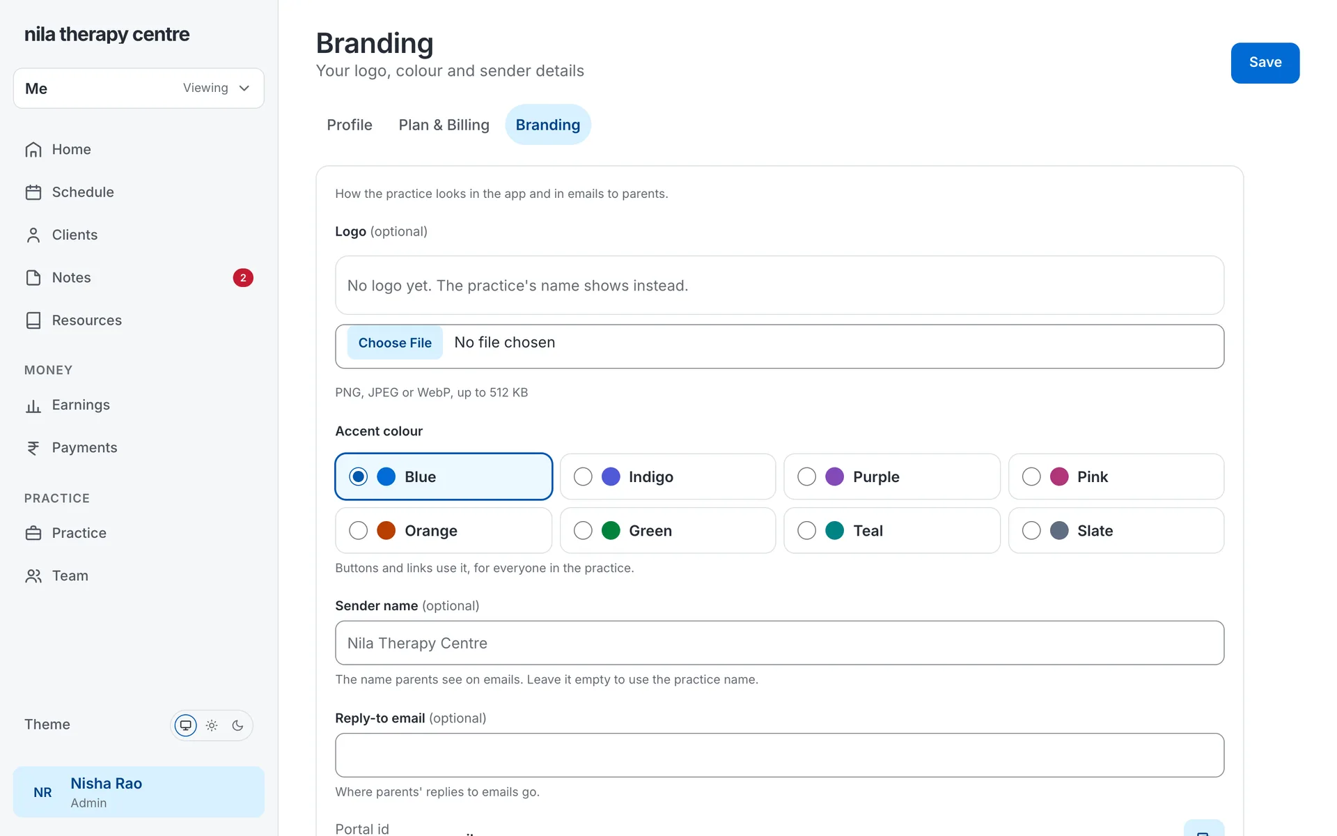Pick the Slate colour swatch
Image resolution: width=1337 pixels, height=836 pixels.
tap(1059, 531)
